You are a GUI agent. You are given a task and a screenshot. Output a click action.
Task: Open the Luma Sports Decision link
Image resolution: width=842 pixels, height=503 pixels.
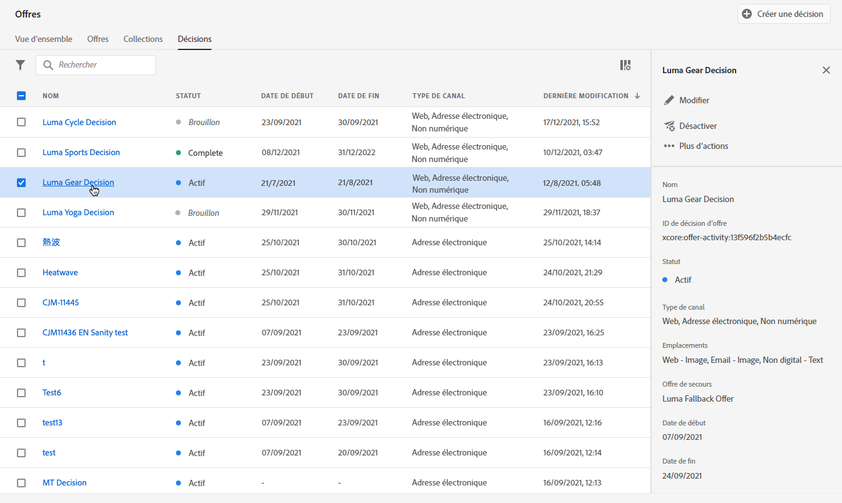pyautogui.click(x=81, y=153)
